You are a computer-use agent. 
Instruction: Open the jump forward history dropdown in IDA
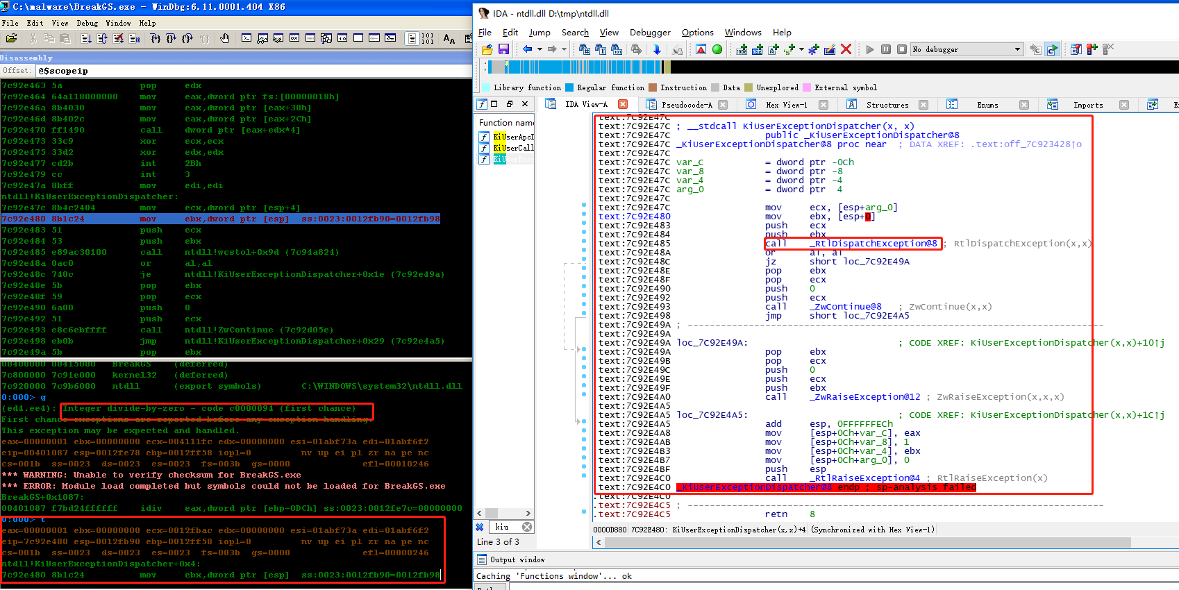(564, 49)
